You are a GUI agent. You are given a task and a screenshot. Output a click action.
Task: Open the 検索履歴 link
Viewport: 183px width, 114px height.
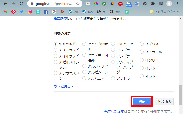pyautogui.click(x=60, y=19)
